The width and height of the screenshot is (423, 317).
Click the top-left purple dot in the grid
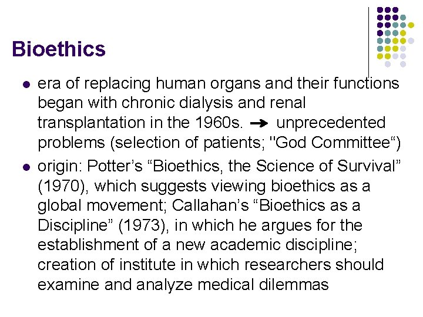coord(380,10)
